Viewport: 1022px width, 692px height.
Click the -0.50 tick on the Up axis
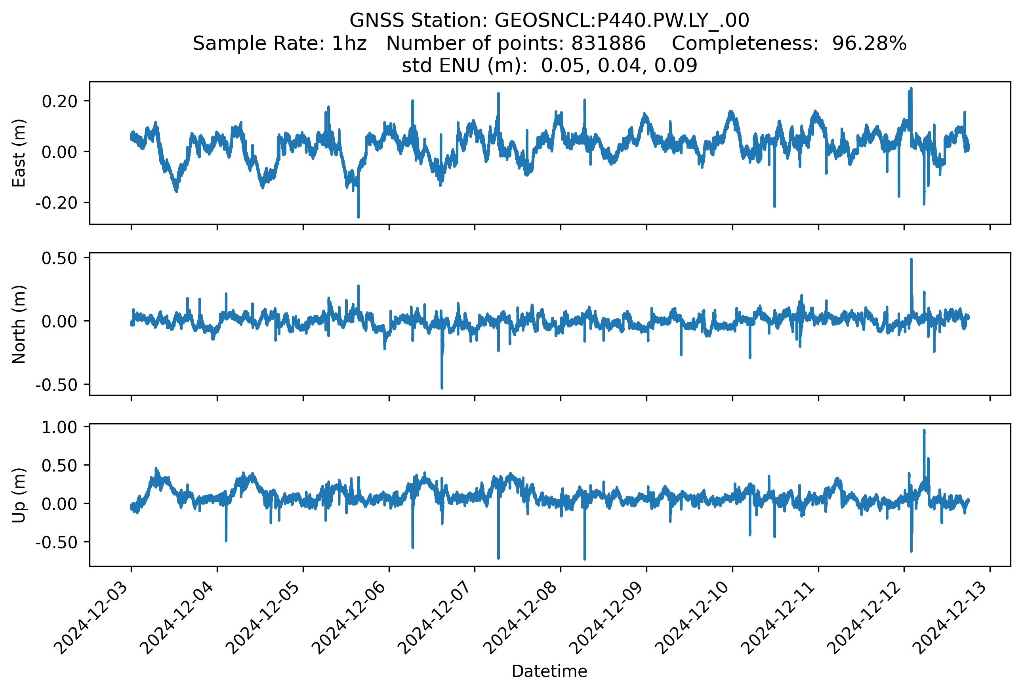(x=56, y=543)
